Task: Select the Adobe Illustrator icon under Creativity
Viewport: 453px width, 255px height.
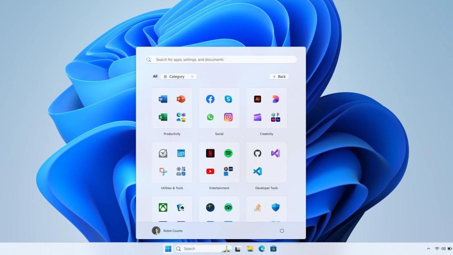Action: click(x=257, y=99)
